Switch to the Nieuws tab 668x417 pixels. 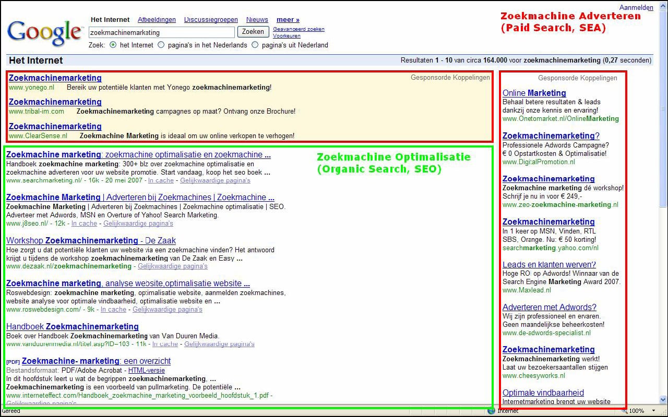coord(257,20)
